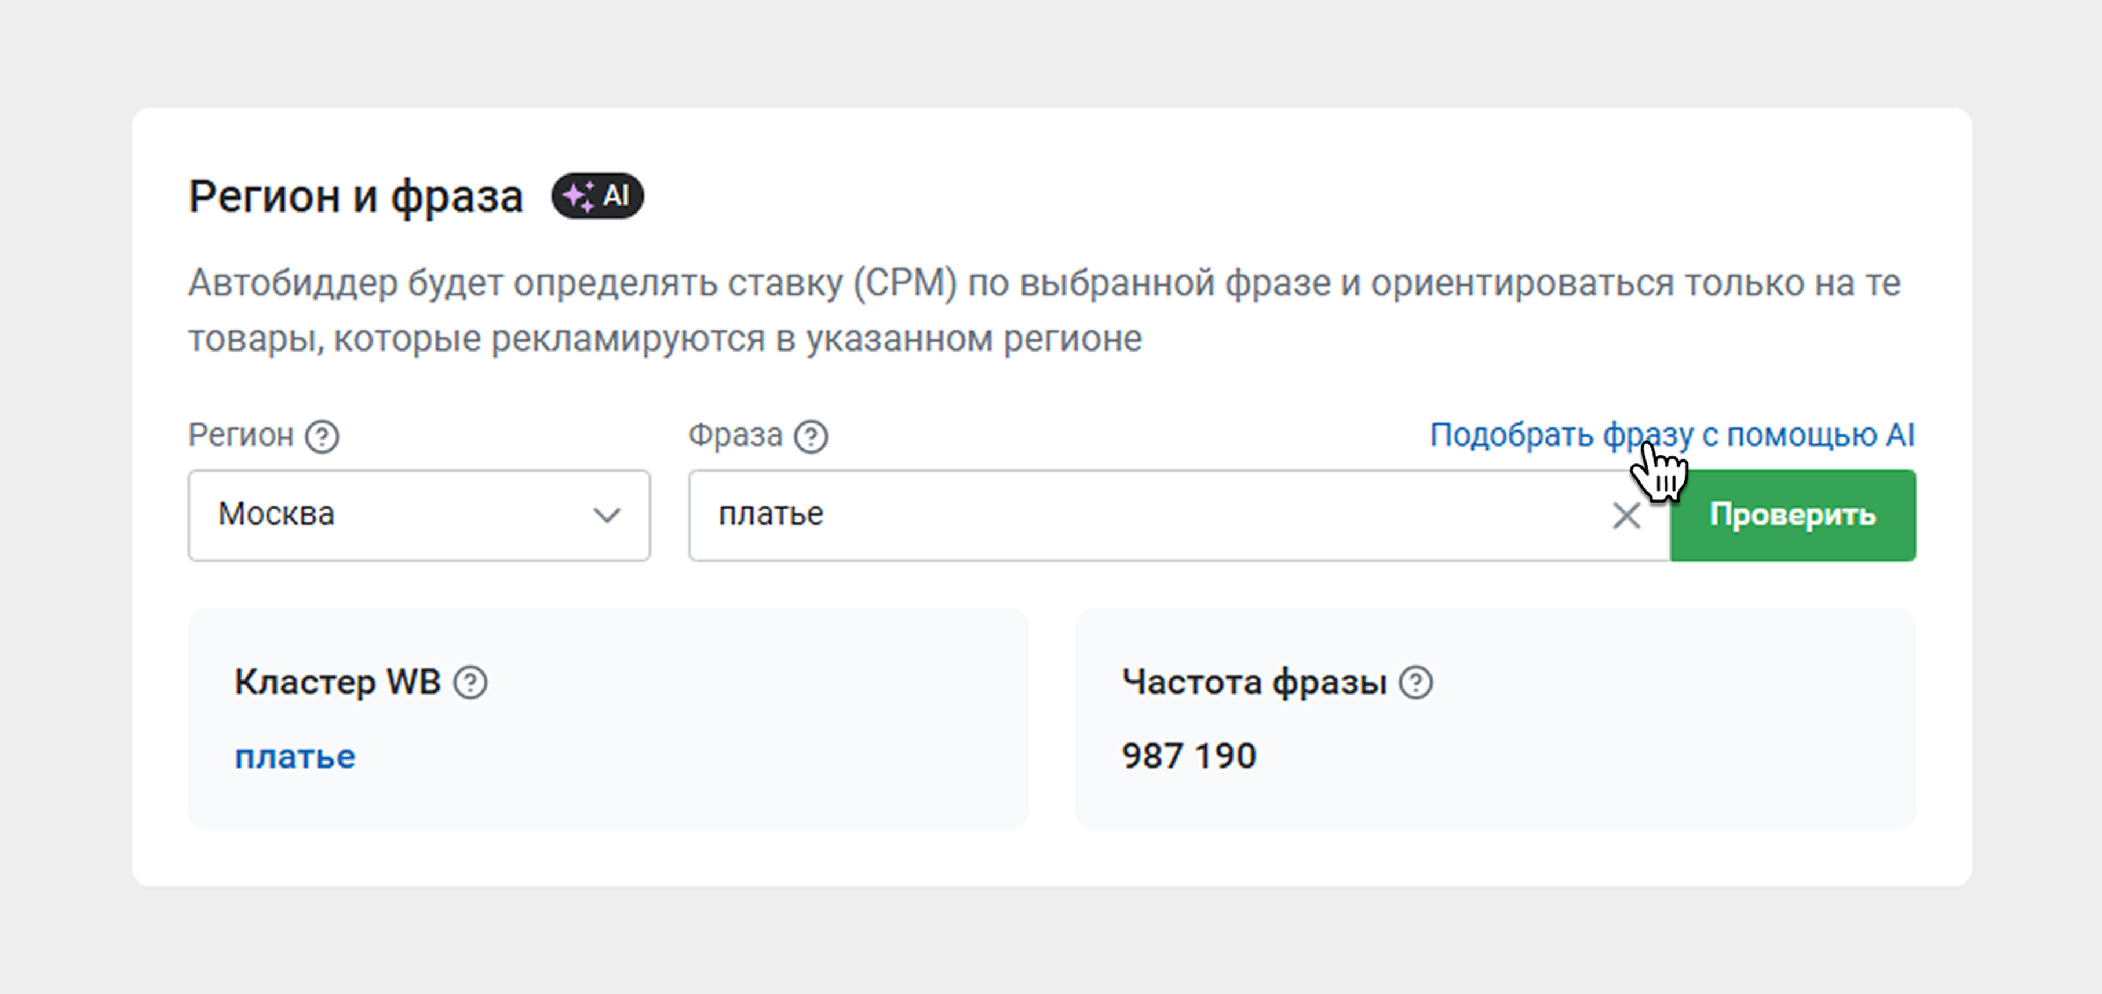Open the help tooltip next to Регион
Viewport: 2102px width, 994px height.
pos(322,437)
